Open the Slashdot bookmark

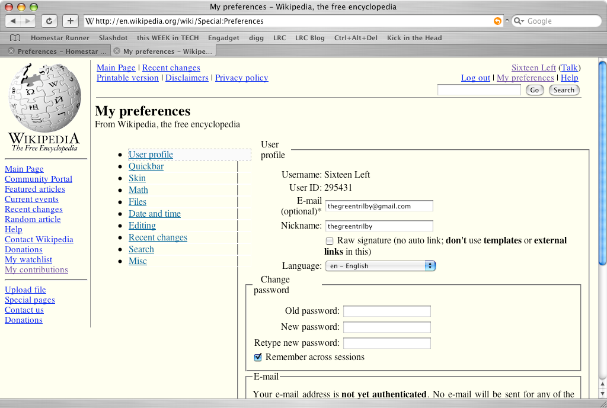coord(113,38)
